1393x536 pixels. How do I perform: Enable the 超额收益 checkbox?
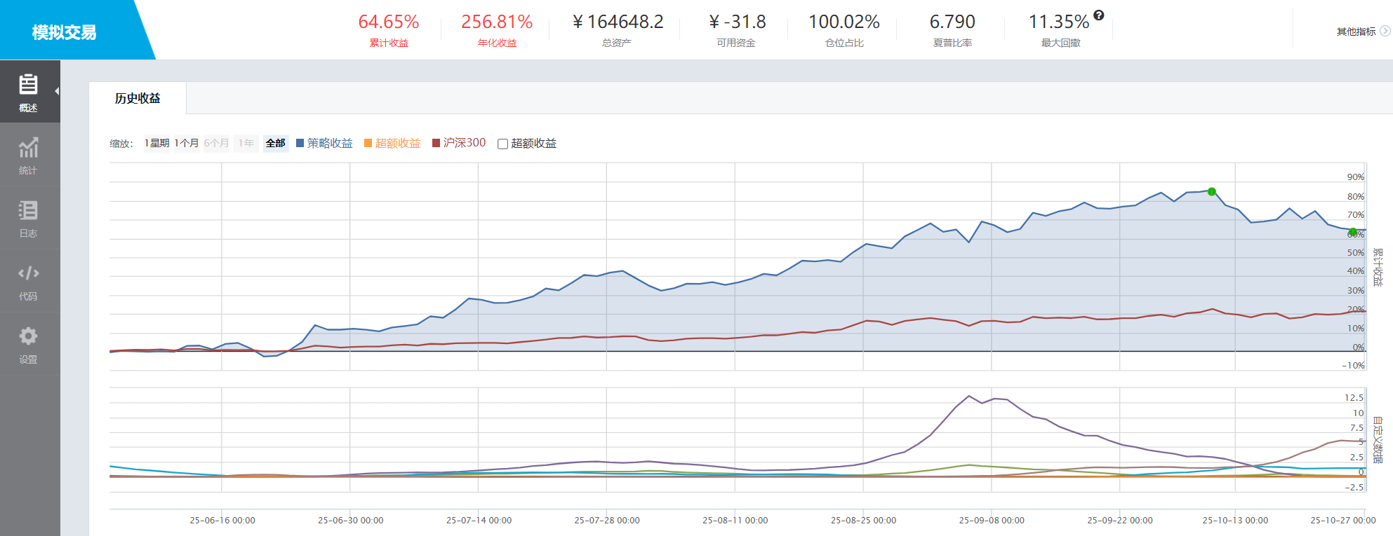coord(502,144)
